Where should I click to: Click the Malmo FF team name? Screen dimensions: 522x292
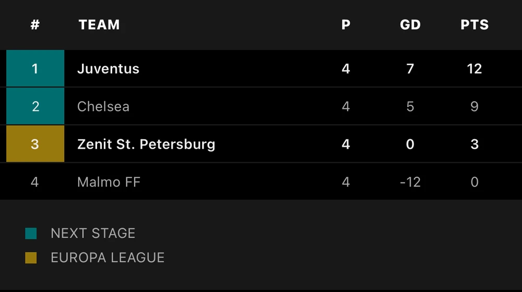tap(109, 182)
